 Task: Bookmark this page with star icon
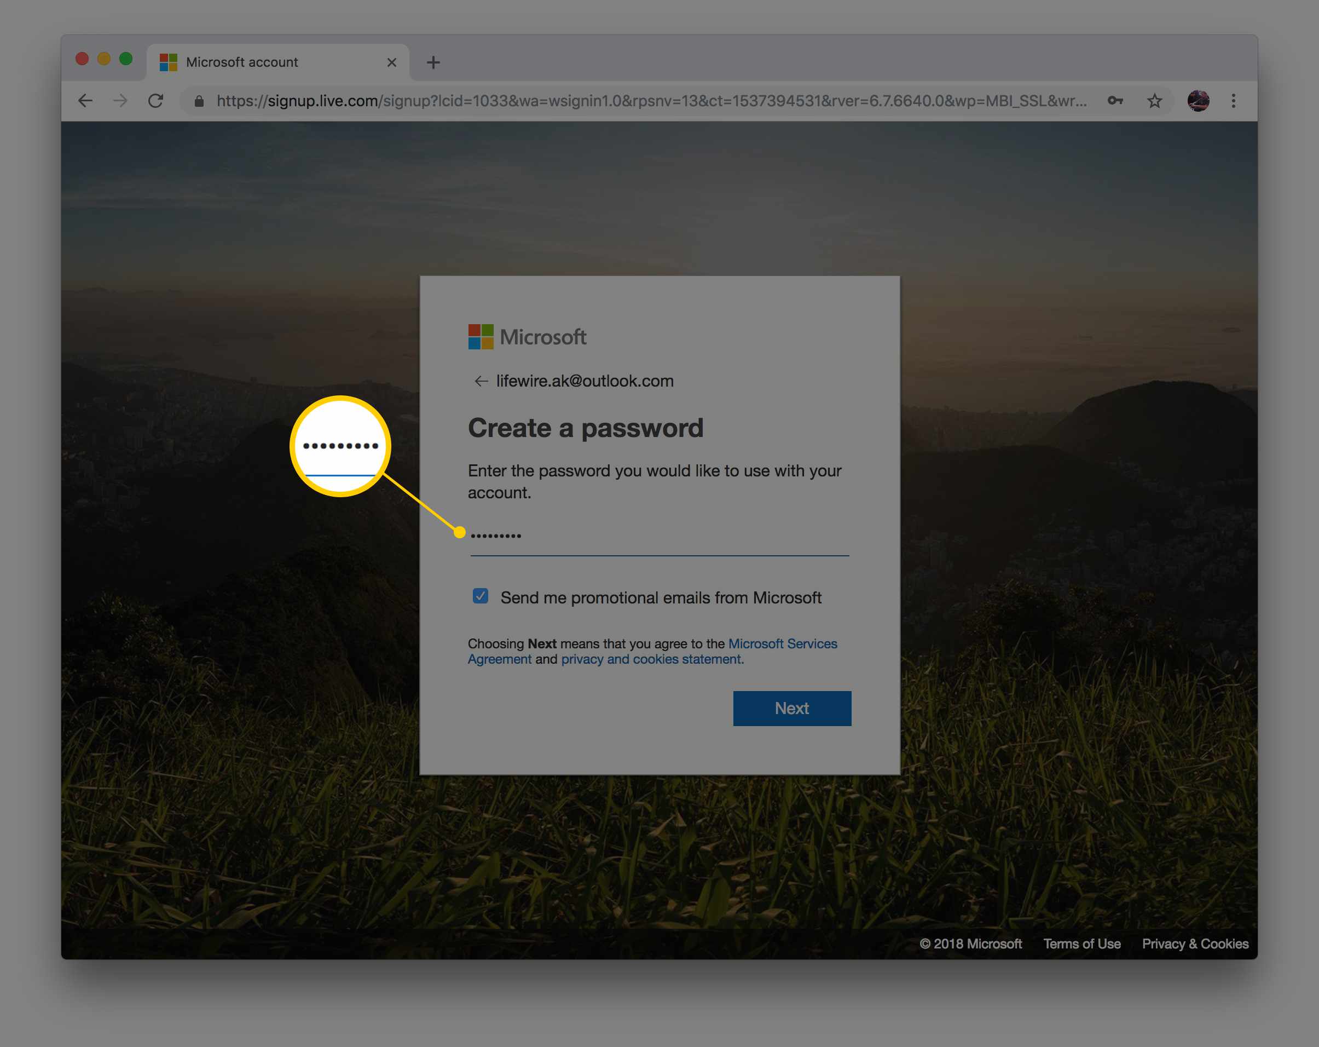(x=1154, y=100)
